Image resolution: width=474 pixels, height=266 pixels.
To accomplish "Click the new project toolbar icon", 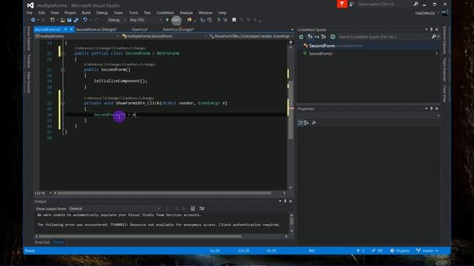I will (53, 20).
